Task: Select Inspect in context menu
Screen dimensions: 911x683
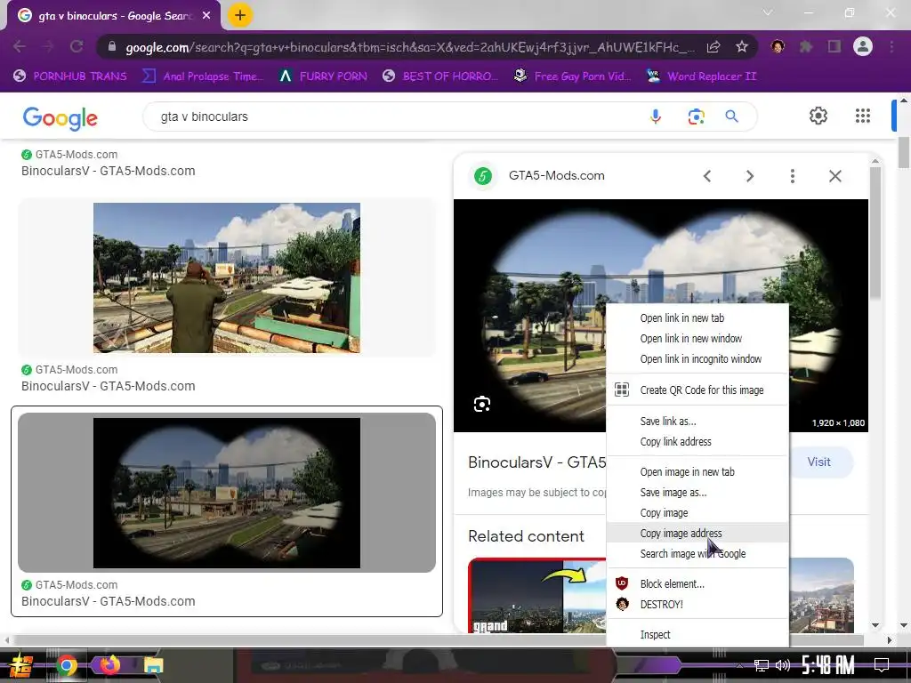Action: pos(697,635)
